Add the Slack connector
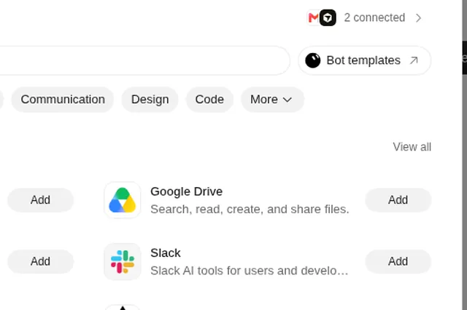467x310 pixels. pyautogui.click(x=398, y=261)
